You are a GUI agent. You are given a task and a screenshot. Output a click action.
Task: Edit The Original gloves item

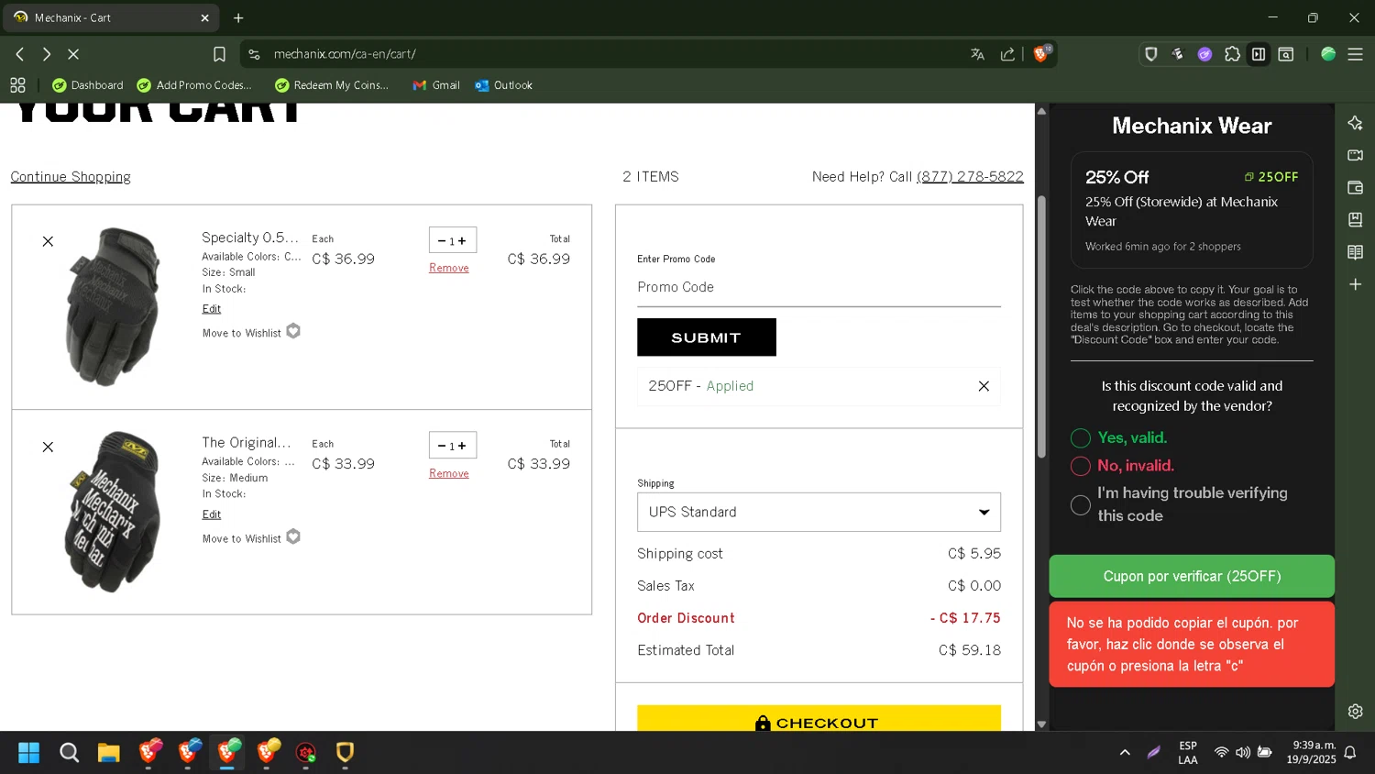click(212, 514)
